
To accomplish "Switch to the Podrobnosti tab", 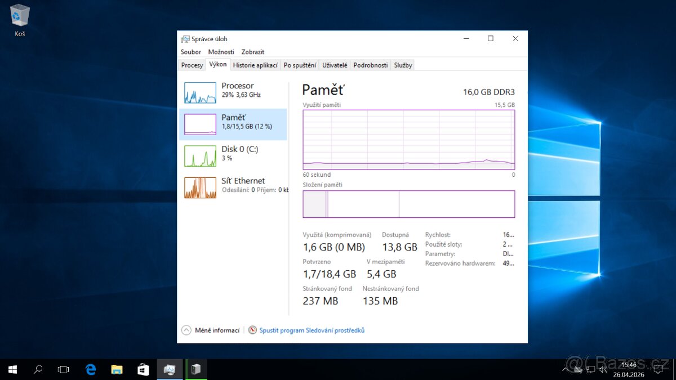I will click(370, 65).
